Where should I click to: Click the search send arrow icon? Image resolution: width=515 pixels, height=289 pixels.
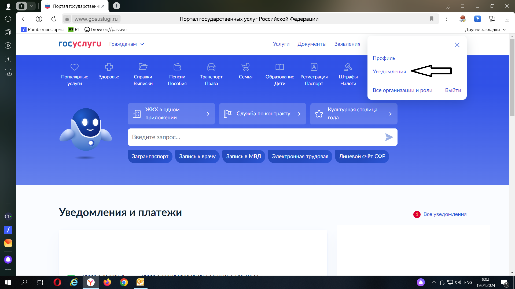point(389,137)
